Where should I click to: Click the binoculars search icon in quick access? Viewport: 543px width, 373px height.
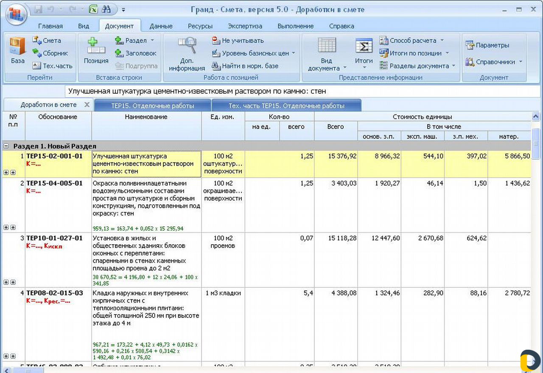tap(106, 9)
